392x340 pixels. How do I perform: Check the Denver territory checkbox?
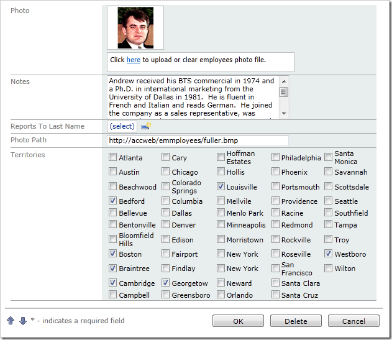165,224
